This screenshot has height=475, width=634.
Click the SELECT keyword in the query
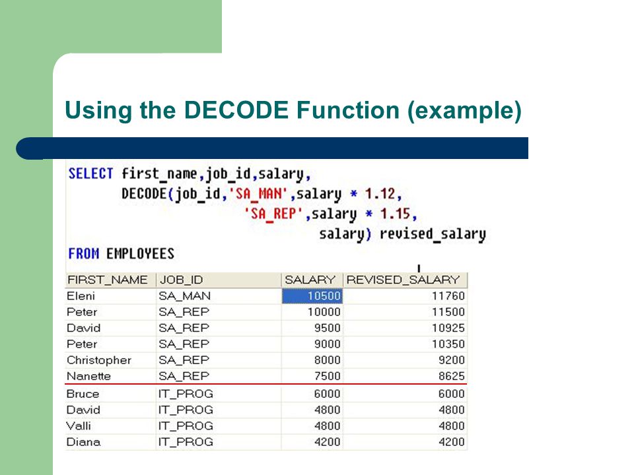90,174
